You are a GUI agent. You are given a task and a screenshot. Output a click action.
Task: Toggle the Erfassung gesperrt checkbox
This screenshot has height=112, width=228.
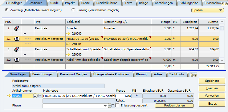click(117, 105)
